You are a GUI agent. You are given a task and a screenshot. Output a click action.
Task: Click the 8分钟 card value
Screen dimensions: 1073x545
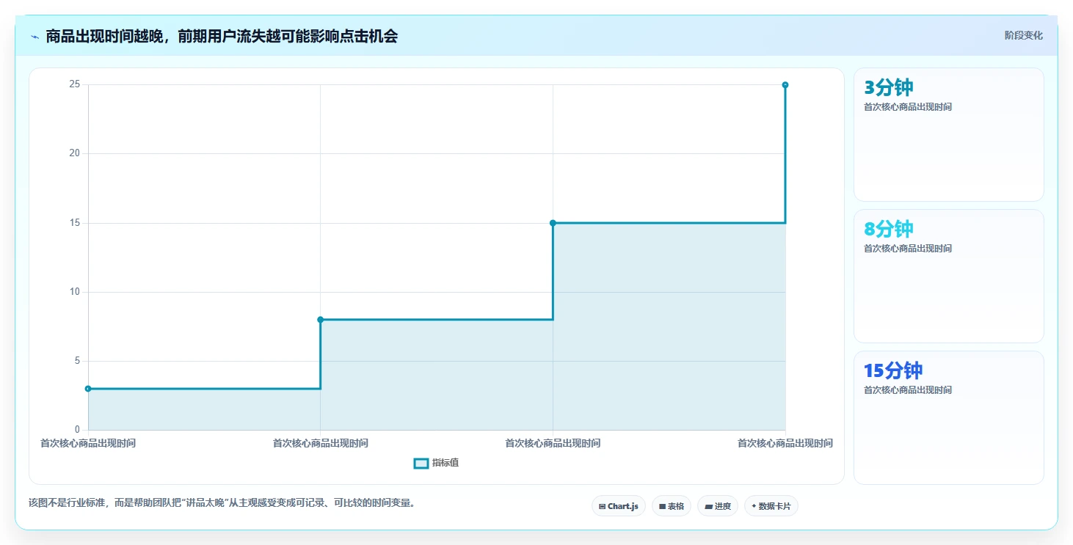pos(889,230)
